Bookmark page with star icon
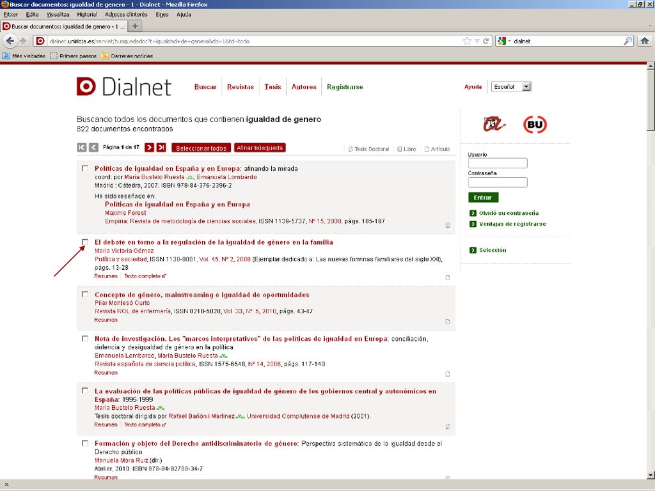 (467, 41)
